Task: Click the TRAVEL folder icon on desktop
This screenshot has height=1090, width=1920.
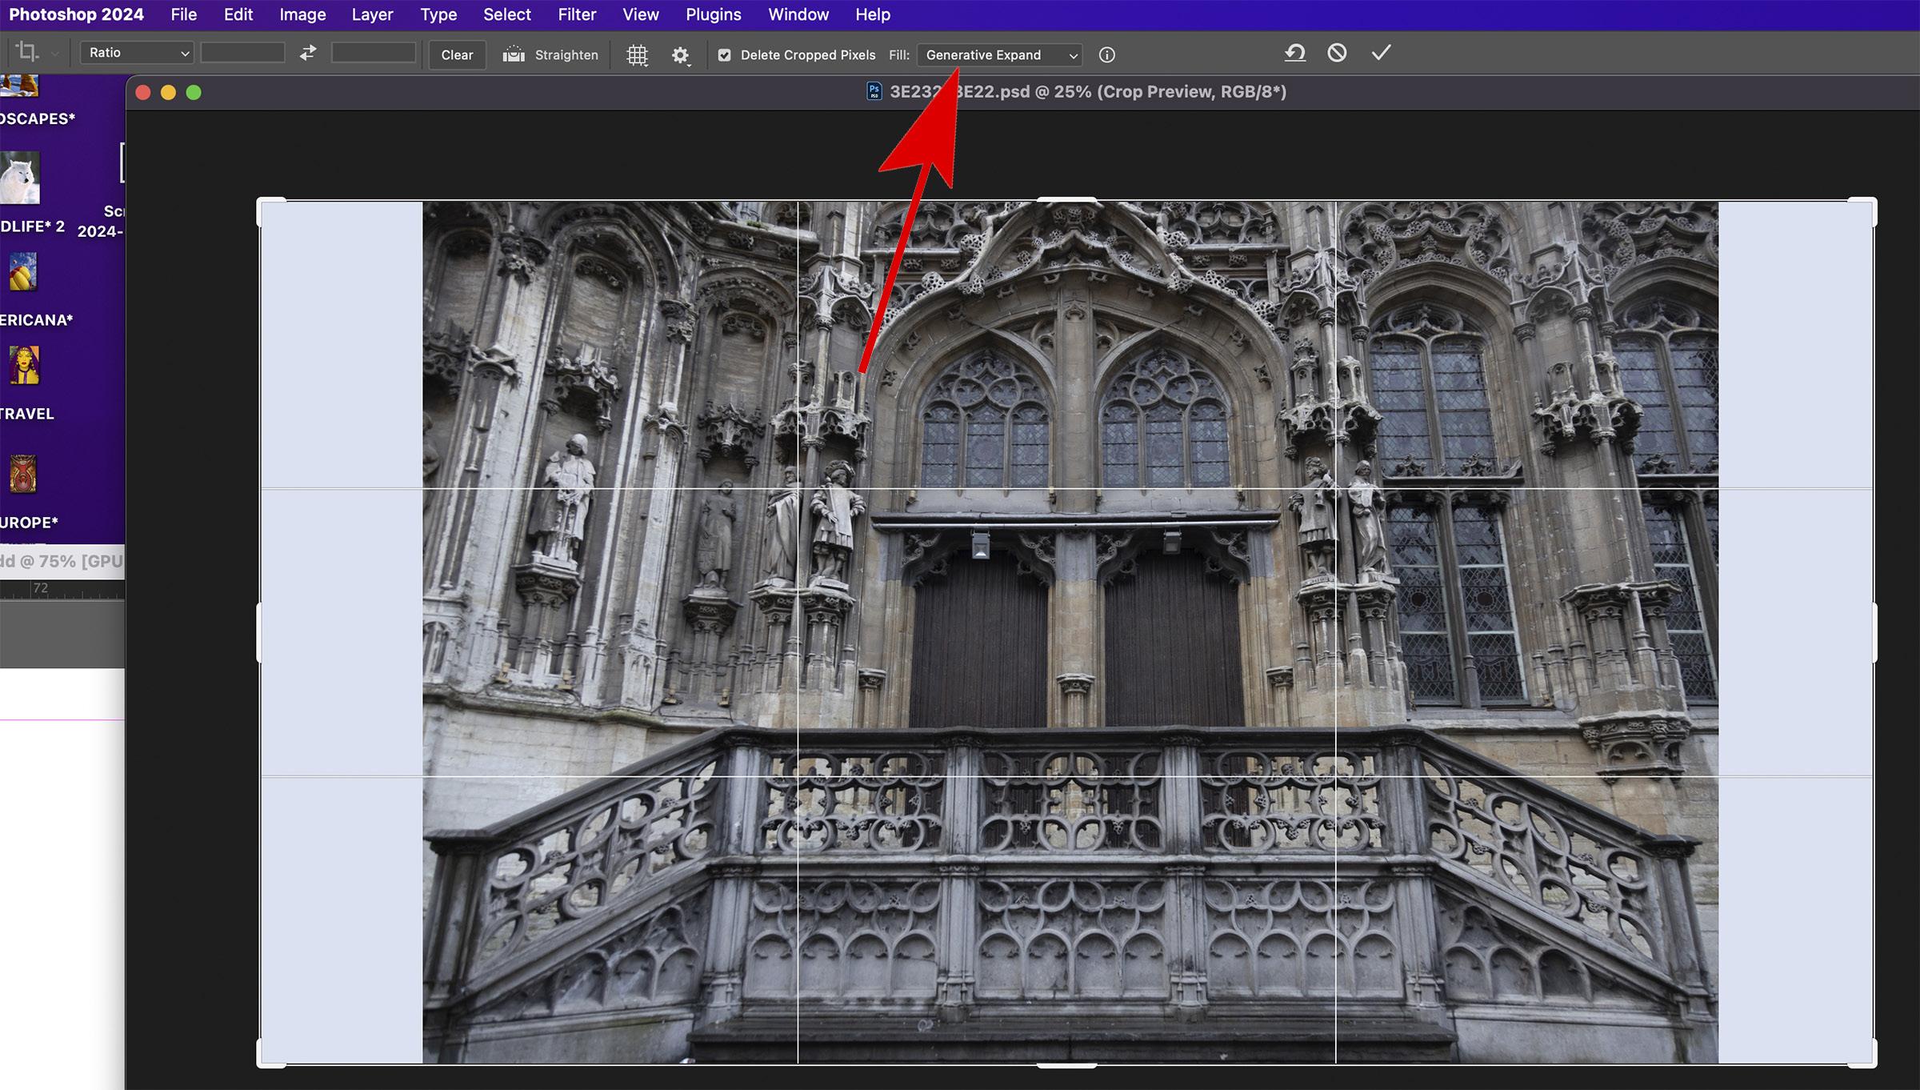Action: (24, 367)
